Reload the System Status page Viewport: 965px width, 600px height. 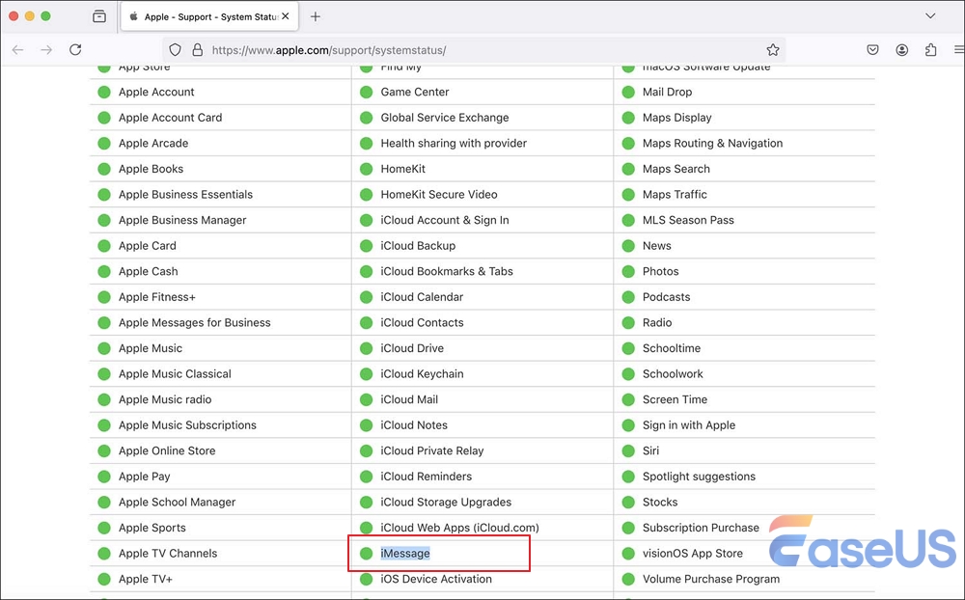[75, 49]
